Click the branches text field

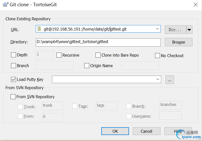170,105
